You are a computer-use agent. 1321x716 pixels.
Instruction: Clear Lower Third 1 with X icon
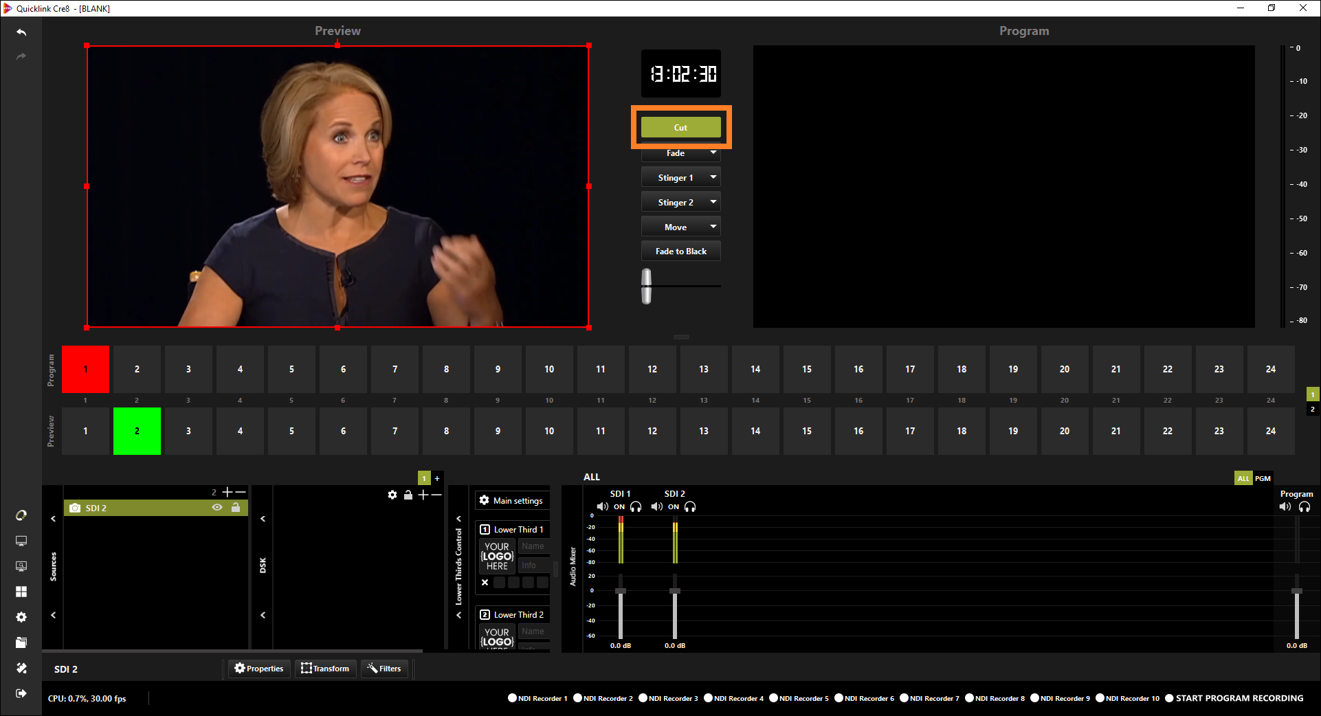(485, 582)
